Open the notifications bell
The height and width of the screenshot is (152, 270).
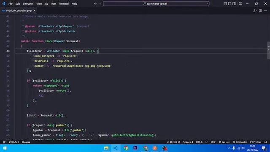pos(266,142)
